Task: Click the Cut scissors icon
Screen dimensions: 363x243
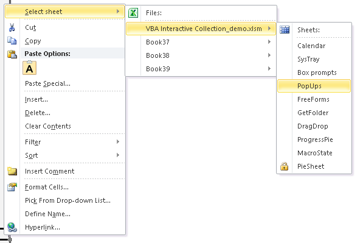Action: coord(12,27)
